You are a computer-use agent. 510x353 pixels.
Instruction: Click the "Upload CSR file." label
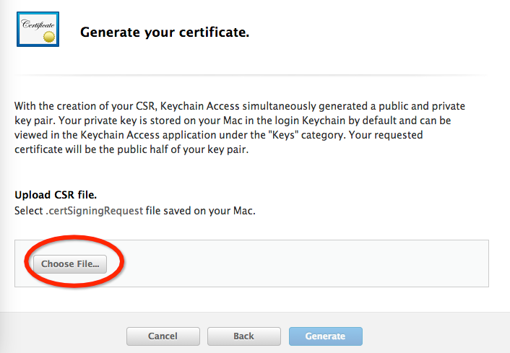click(x=56, y=196)
